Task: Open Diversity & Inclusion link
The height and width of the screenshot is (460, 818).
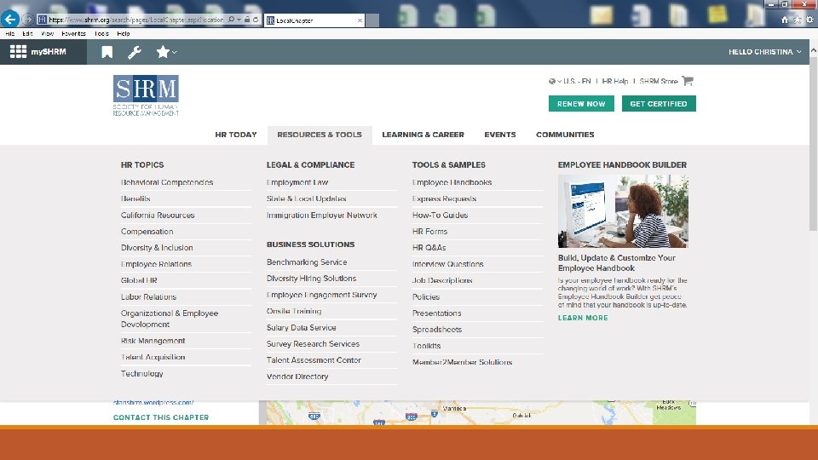Action: [157, 248]
